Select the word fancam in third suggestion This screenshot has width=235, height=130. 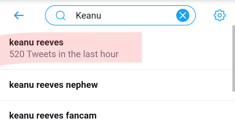[x=81, y=116]
